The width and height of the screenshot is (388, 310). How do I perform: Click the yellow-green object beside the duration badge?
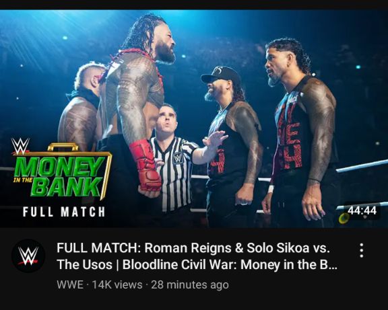[344, 218]
